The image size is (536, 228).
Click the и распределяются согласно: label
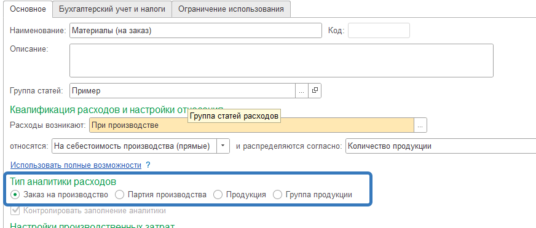click(289, 146)
